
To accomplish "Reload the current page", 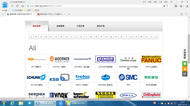I will pos(17,6).
